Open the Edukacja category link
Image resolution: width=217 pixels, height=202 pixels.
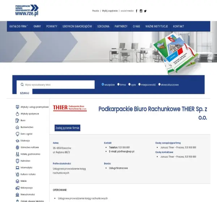pyautogui.click(x=25, y=141)
